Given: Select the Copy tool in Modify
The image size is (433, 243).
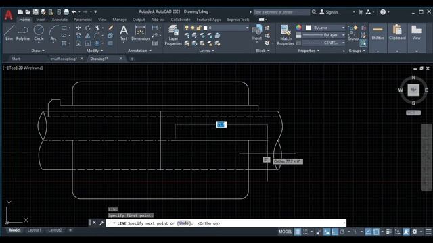Looking at the screenshot, I should pyautogui.click(x=78, y=36).
